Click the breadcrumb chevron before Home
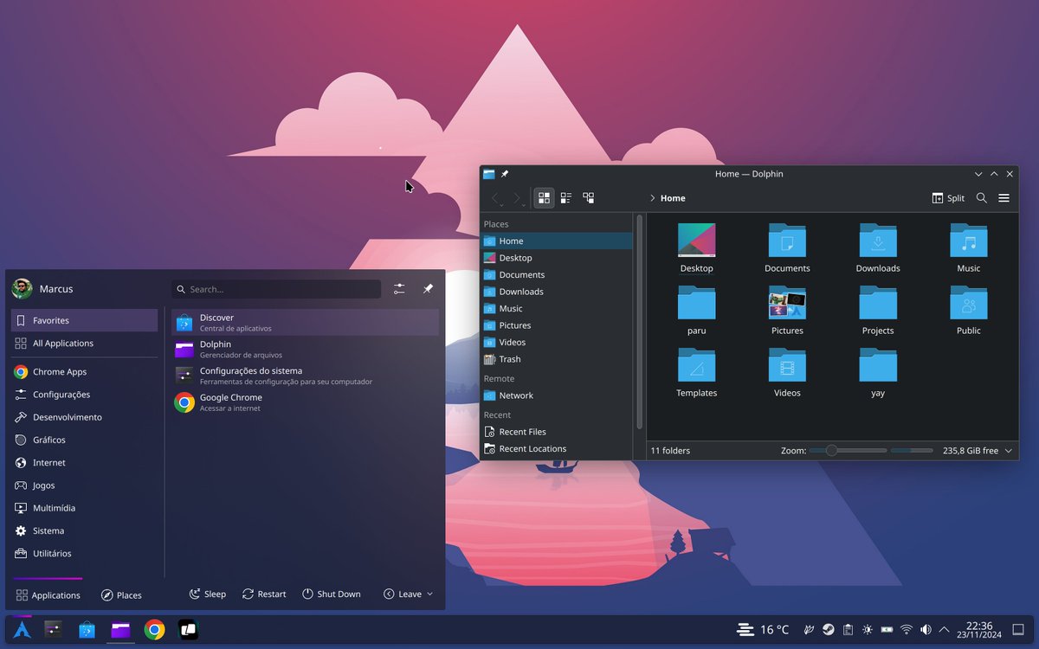Viewport: 1039px width, 649px height. tap(652, 198)
